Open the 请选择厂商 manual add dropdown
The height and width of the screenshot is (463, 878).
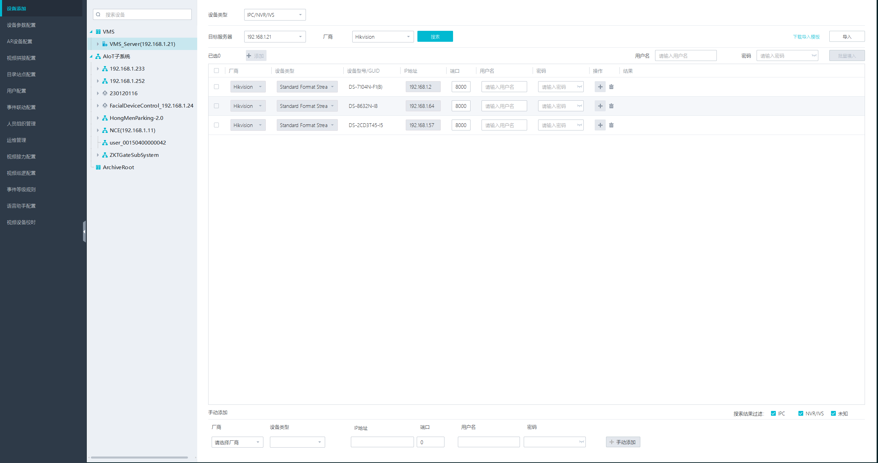[237, 442]
